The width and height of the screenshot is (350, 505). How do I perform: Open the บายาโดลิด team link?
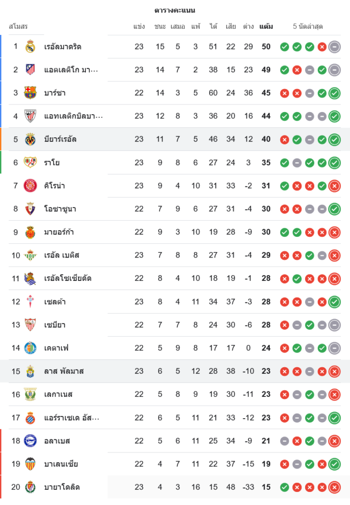(62, 487)
